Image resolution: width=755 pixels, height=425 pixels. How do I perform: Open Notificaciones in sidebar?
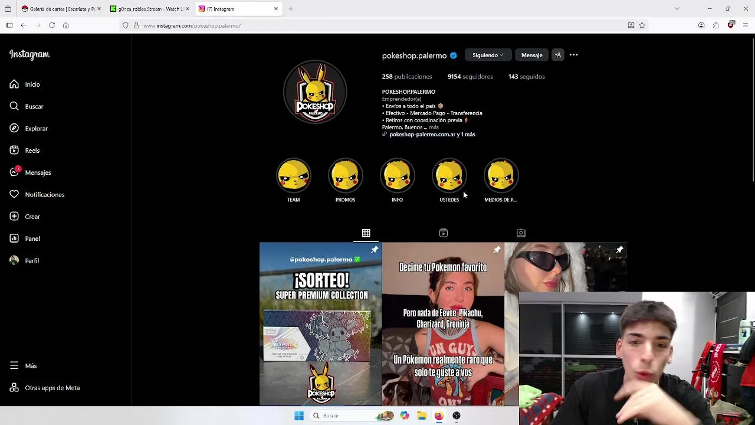[37, 194]
